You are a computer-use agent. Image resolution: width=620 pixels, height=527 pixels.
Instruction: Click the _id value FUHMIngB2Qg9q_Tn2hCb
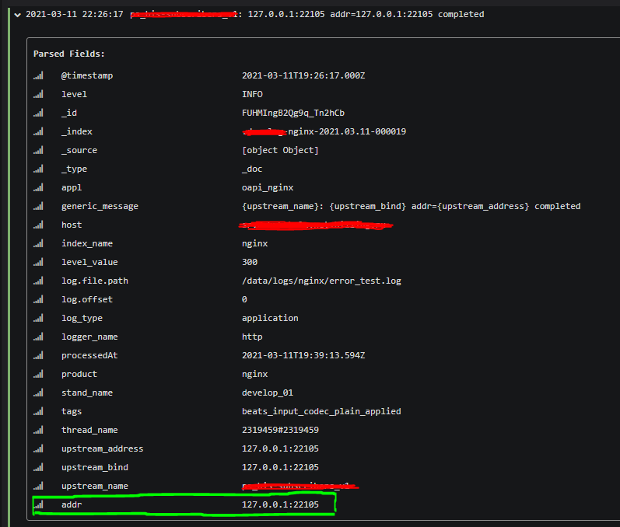tap(293, 113)
